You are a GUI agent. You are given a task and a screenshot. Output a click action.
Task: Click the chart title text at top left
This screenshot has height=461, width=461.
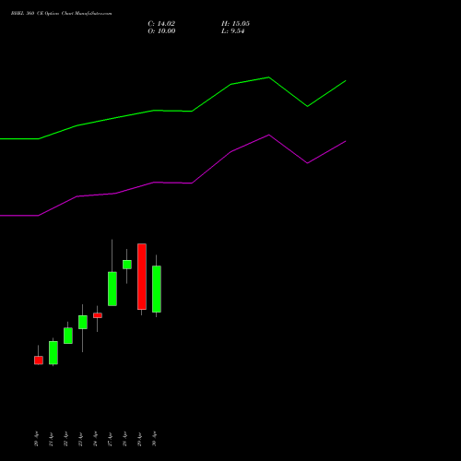point(61,14)
